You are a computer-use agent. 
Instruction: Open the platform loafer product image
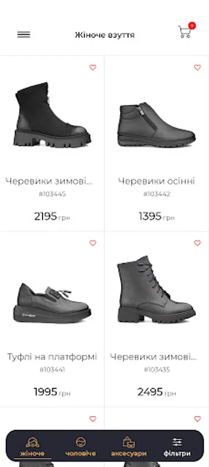click(52, 303)
